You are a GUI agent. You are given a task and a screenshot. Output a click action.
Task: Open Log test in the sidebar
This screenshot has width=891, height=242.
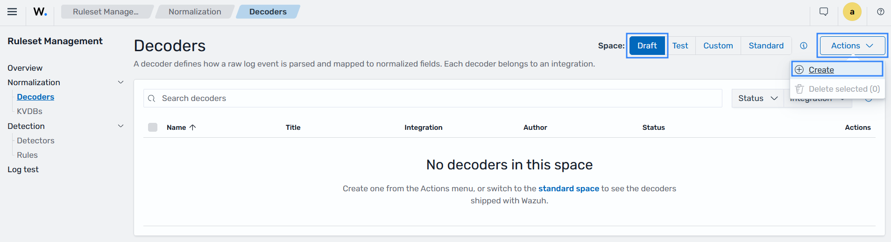click(23, 169)
